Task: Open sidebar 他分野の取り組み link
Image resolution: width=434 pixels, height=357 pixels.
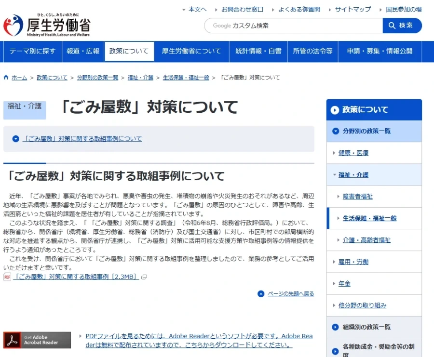Action: coord(362,305)
